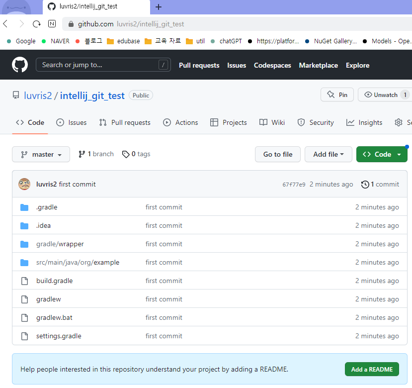412x388 pixels.
Task: Reload the page with the refresh icon
Action: [x=37, y=24]
